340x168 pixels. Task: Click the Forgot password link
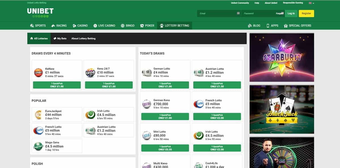point(279,13)
